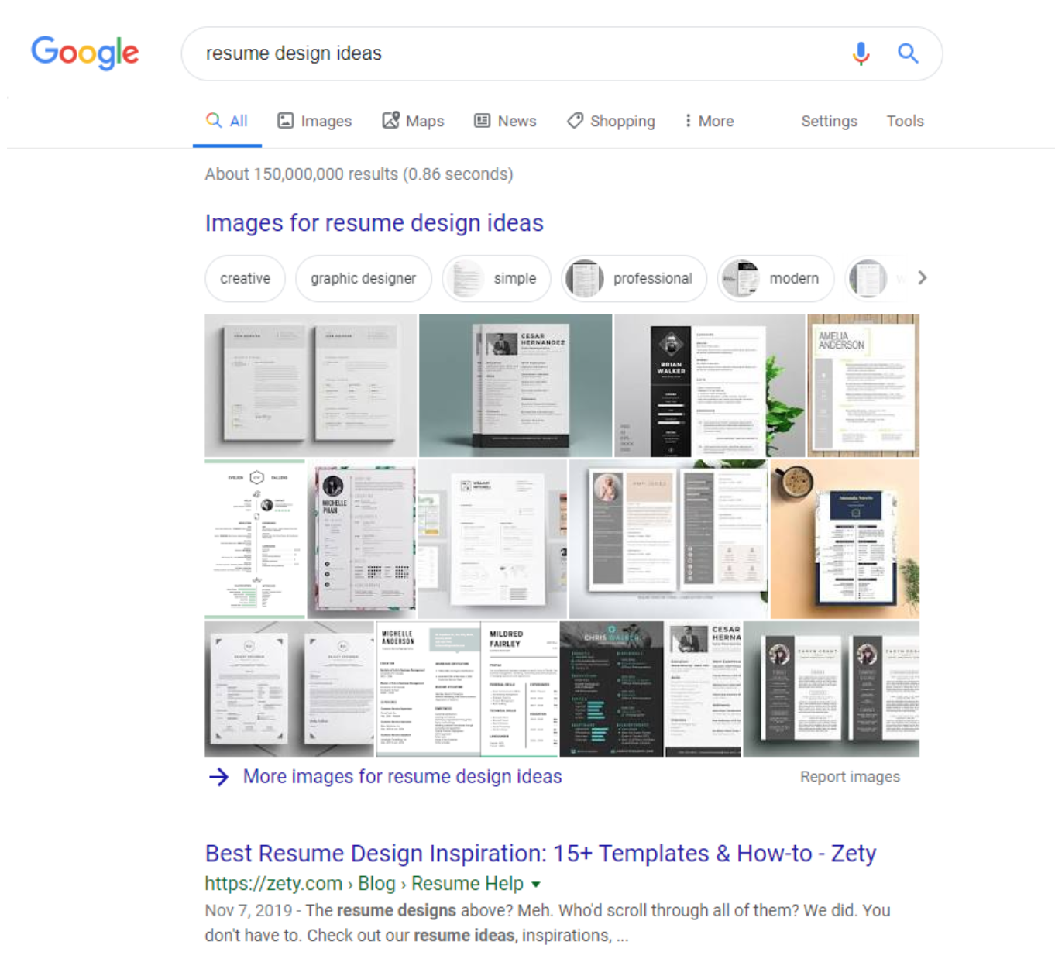The image size is (1055, 976).
Task: Expand the green arrow next to Resume Help
Action: coord(536,885)
